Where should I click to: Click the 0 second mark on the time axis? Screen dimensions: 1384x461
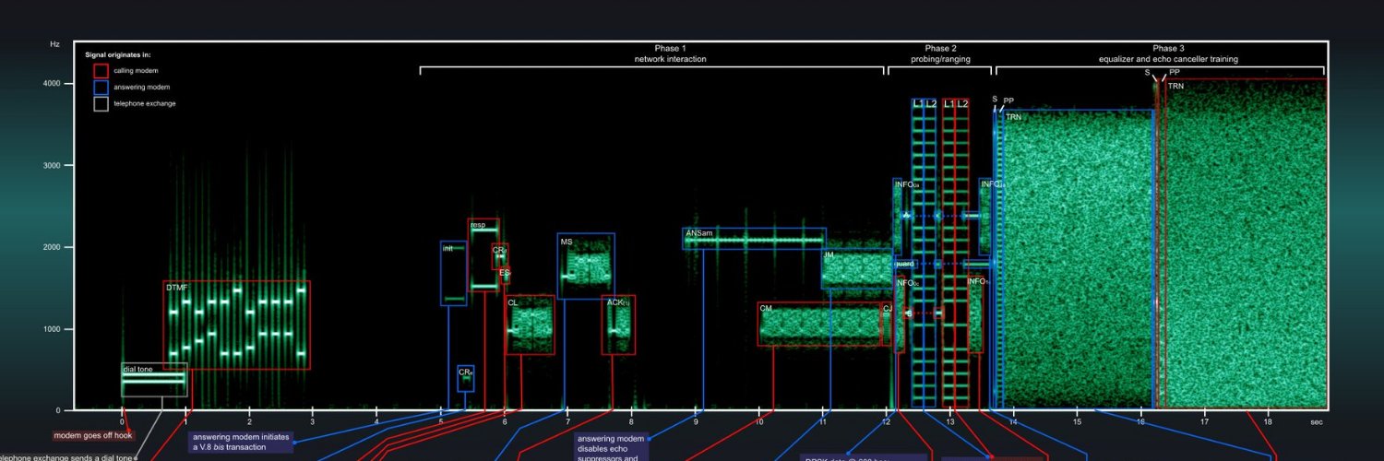point(122,421)
